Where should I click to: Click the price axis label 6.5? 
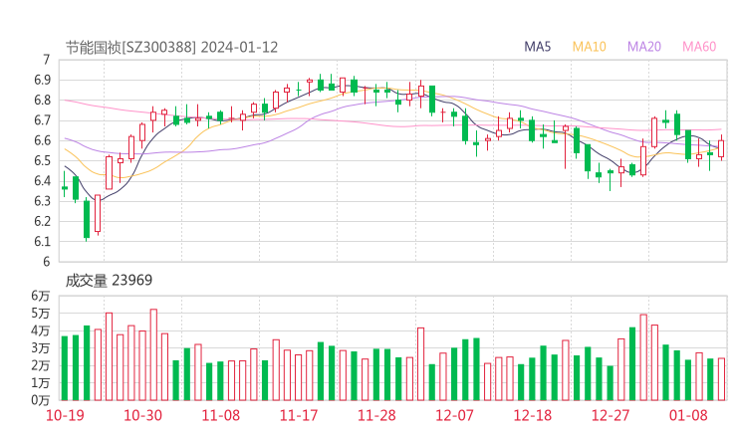42,160
